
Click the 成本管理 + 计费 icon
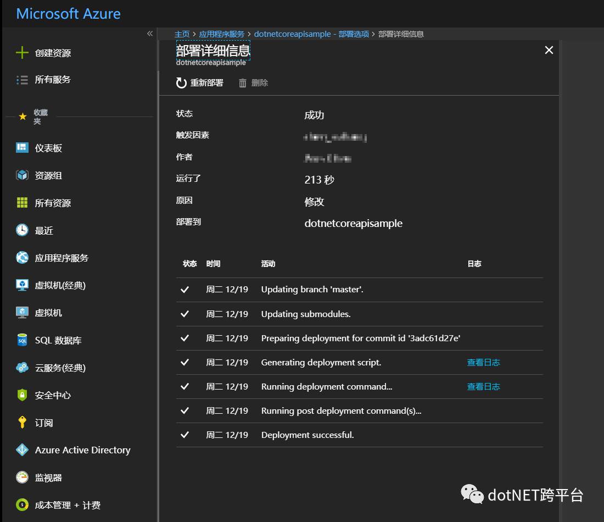pyautogui.click(x=23, y=504)
